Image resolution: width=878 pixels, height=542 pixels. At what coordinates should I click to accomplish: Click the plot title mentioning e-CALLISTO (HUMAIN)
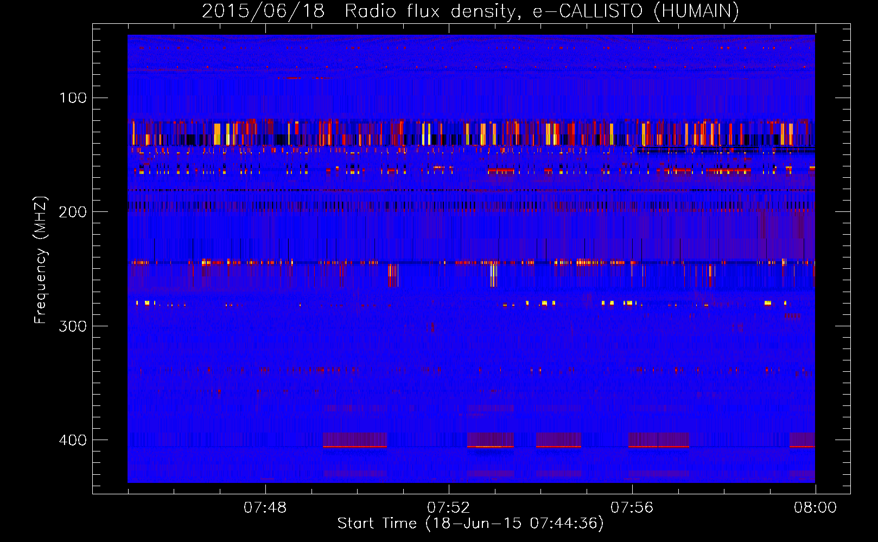(470, 11)
